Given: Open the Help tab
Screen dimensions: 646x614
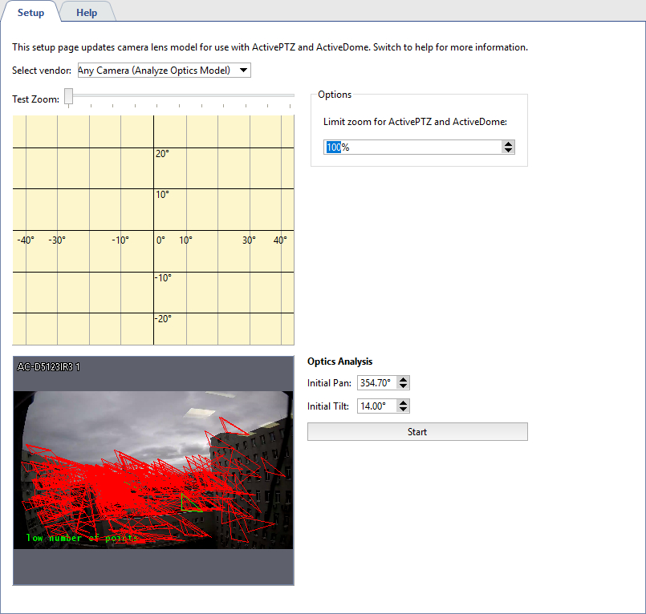Looking at the screenshot, I should pos(87,13).
